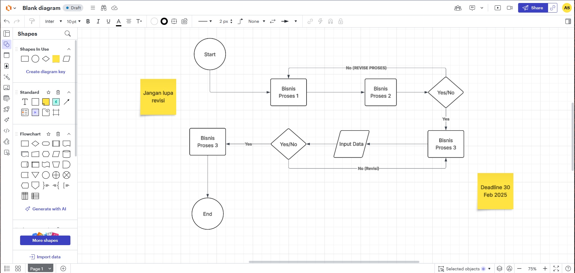Open the Inter font dropdown
Viewport: 575px width, 273px height.
(53, 21)
